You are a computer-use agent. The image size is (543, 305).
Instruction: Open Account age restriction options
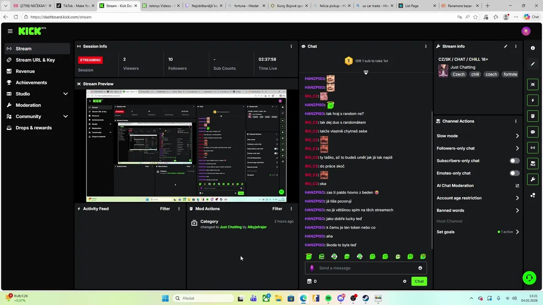tap(478, 198)
